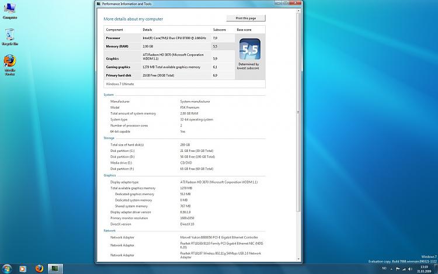The height and width of the screenshot is (274, 438).
Task: Click the scrollbar up arrow
Action: pos(298,11)
